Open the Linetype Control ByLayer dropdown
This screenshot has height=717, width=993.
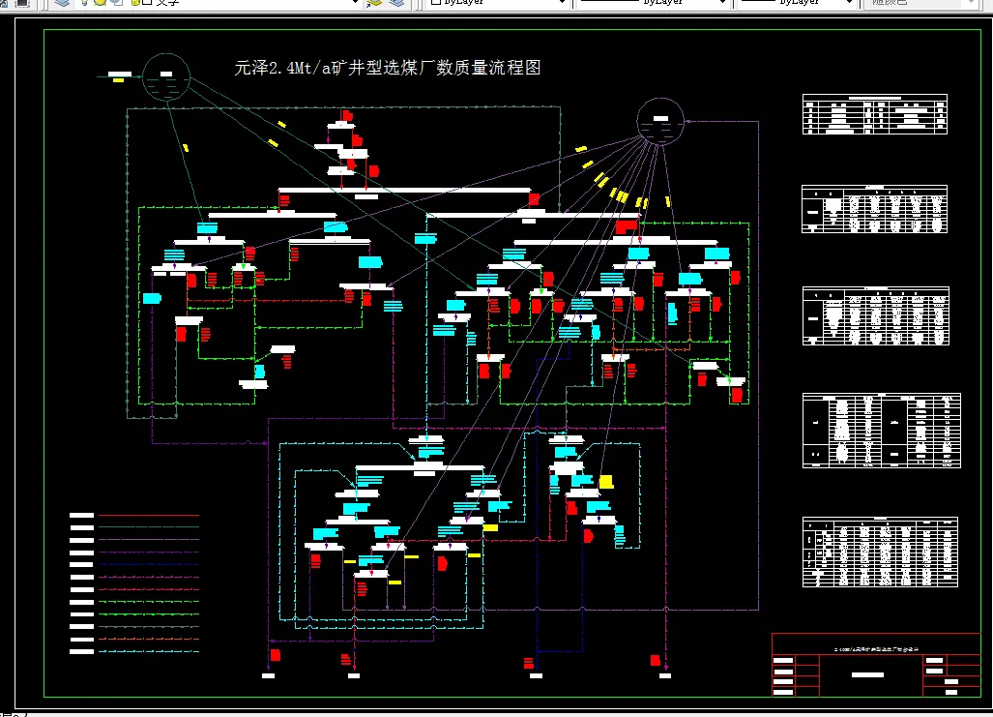click(x=722, y=4)
